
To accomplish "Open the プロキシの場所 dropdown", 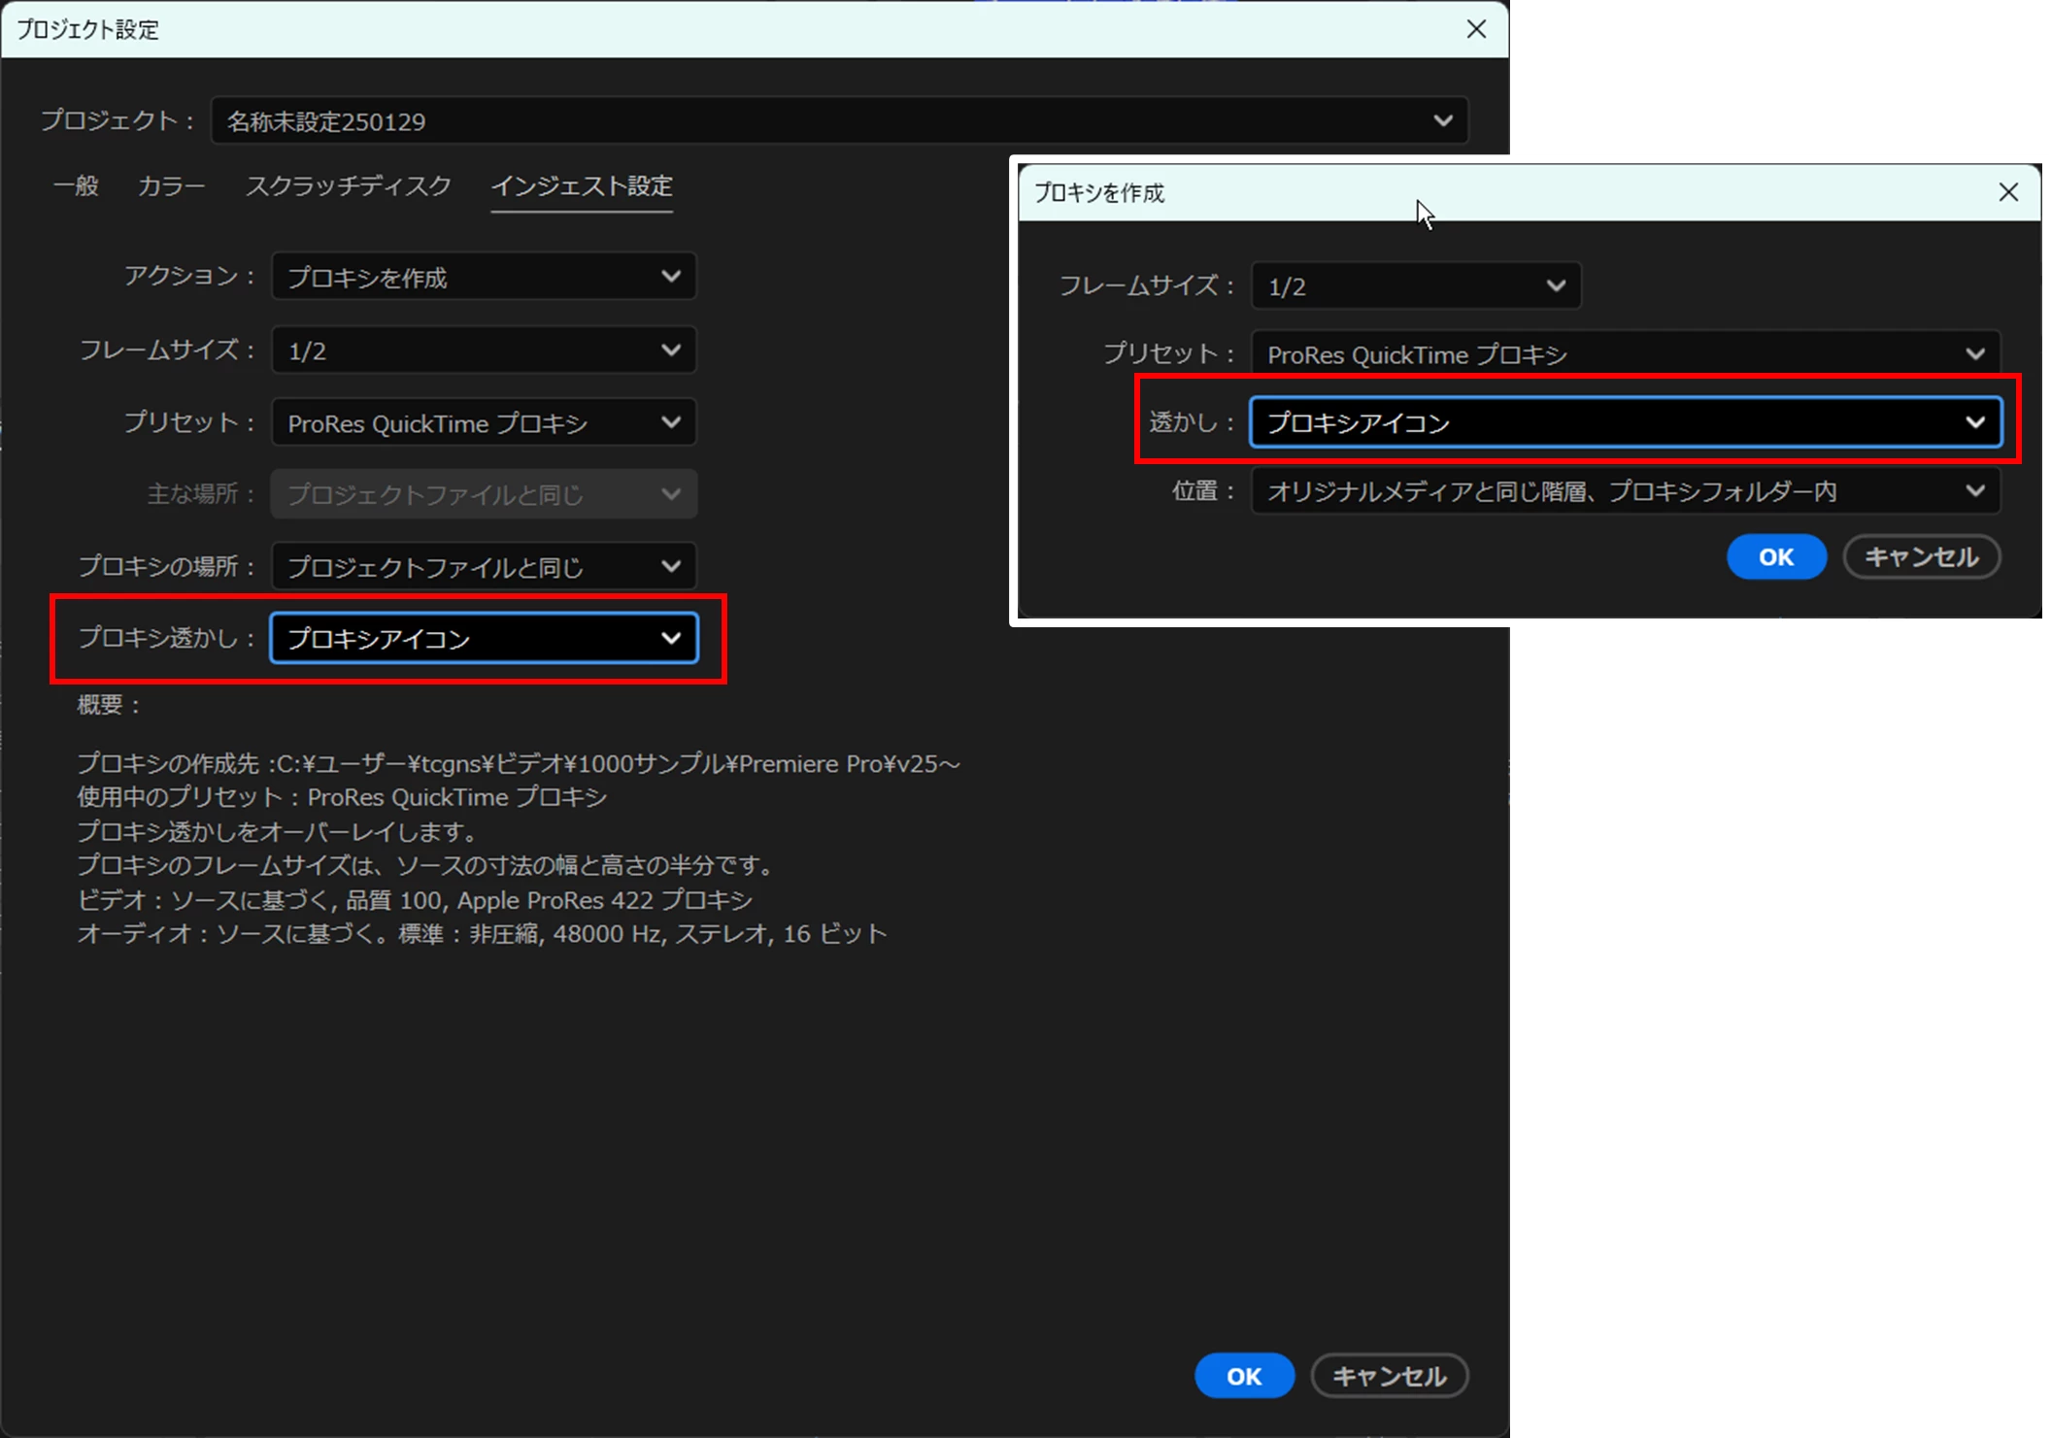I will coord(484,566).
